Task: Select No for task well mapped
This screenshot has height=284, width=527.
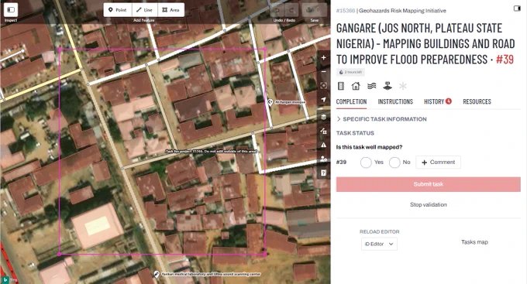Action: tap(394, 163)
